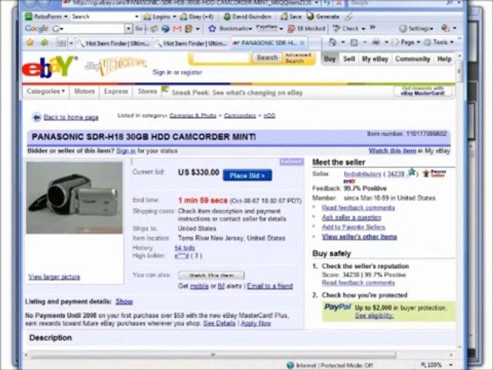Open the Community tab
This screenshot has height=370, width=493.
click(412, 59)
